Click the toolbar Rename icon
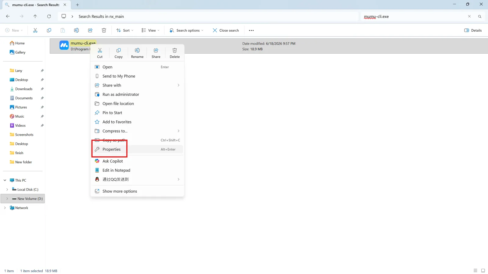 (x=77, y=30)
